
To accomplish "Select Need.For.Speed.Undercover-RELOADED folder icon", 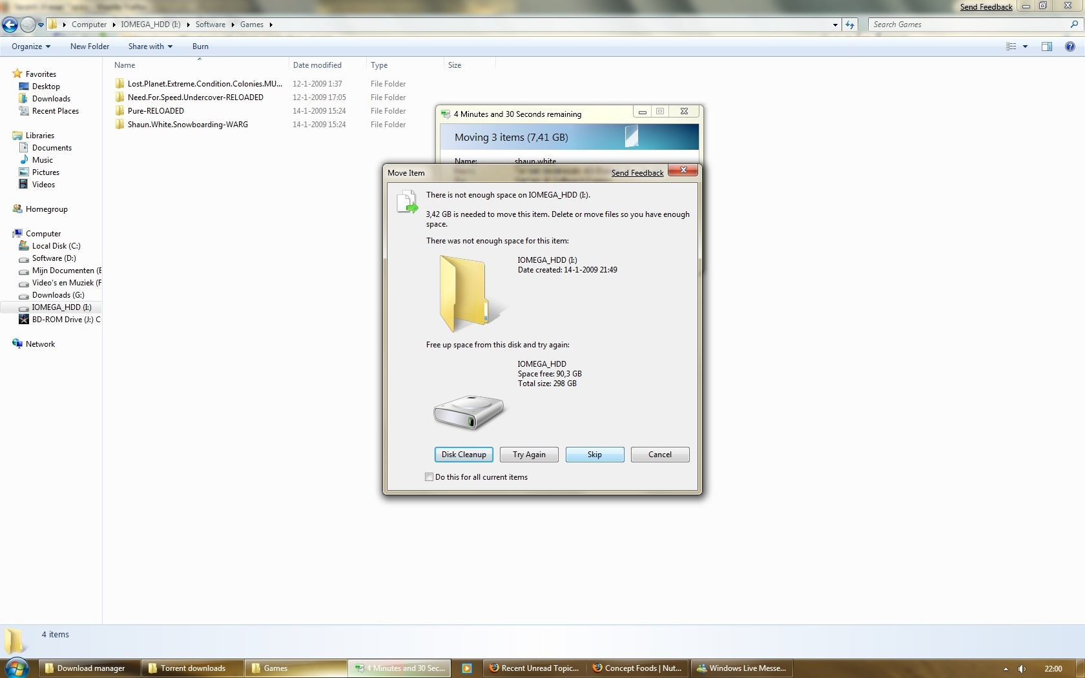I will pyautogui.click(x=119, y=98).
